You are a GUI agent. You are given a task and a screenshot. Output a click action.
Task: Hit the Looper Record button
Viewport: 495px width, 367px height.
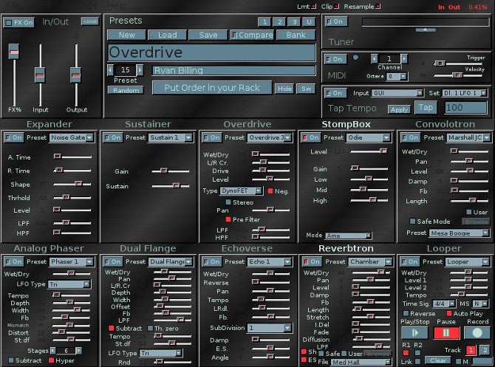pos(477,333)
